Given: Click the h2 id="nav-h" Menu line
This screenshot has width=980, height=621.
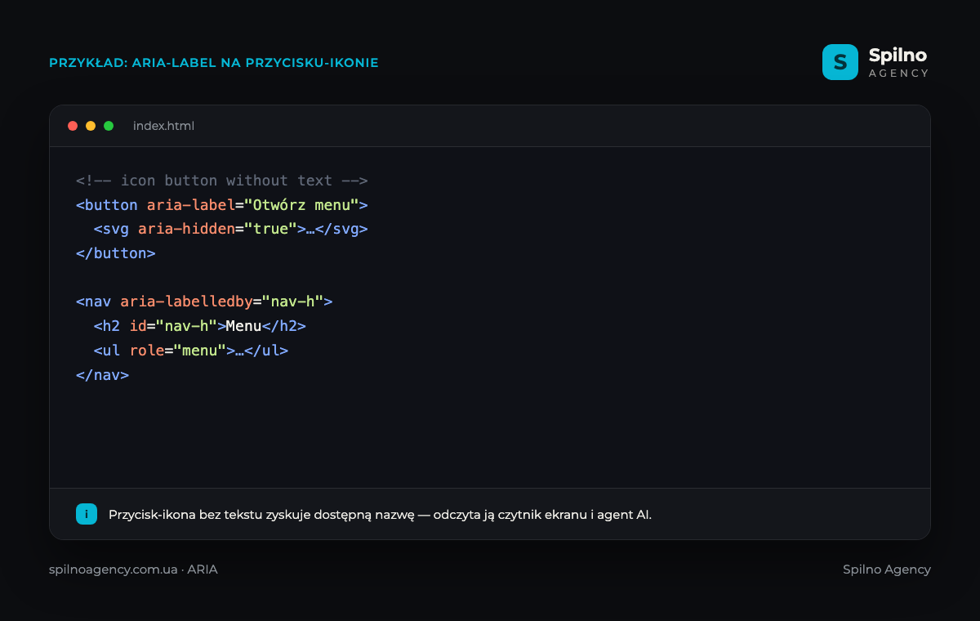Looking at the screenshot, I should coord(200,326).
